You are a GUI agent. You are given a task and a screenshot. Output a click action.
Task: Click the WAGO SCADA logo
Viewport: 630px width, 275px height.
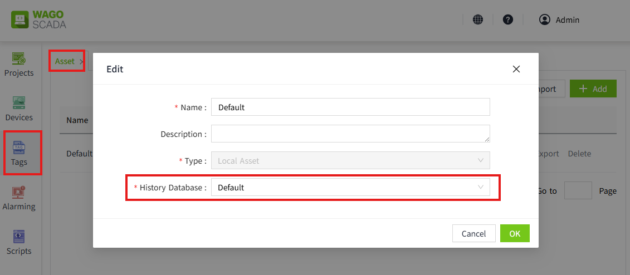(39, 19)
